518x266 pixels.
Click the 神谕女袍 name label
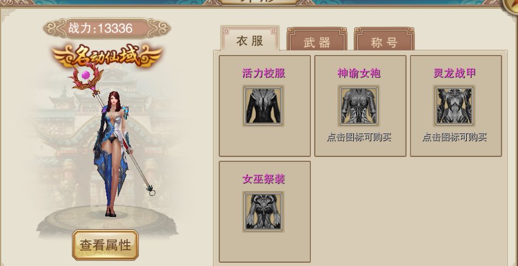[359, 73]
